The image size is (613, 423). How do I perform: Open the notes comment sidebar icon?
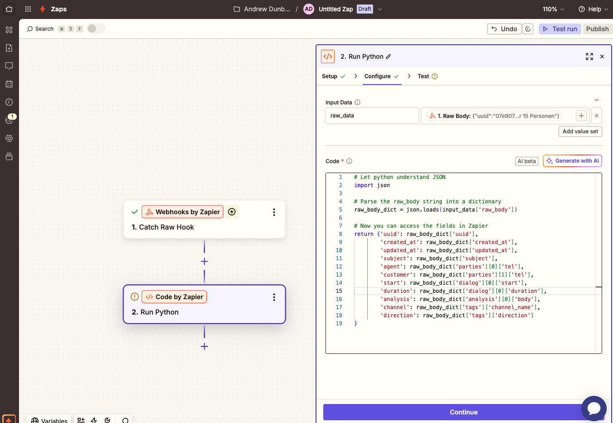[x=9, y=66]
